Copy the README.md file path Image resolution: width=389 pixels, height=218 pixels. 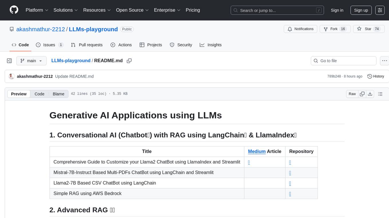(129, 61)
